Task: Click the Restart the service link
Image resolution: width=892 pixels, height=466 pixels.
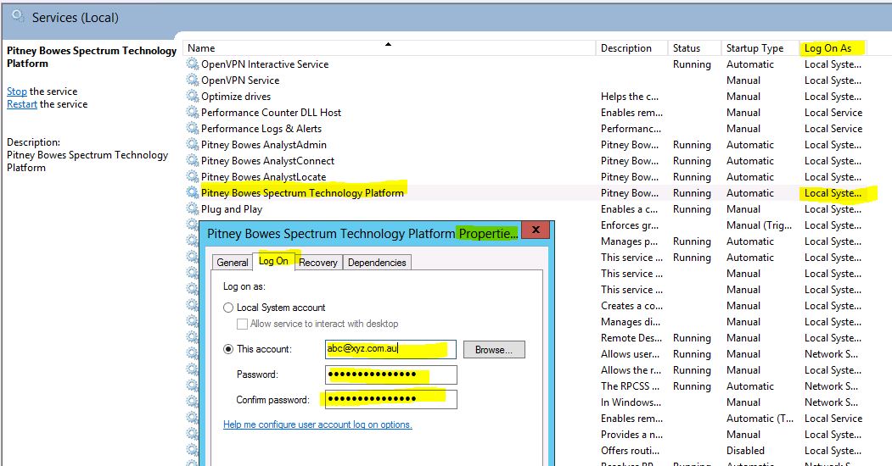Action: (x=21, y=104)
